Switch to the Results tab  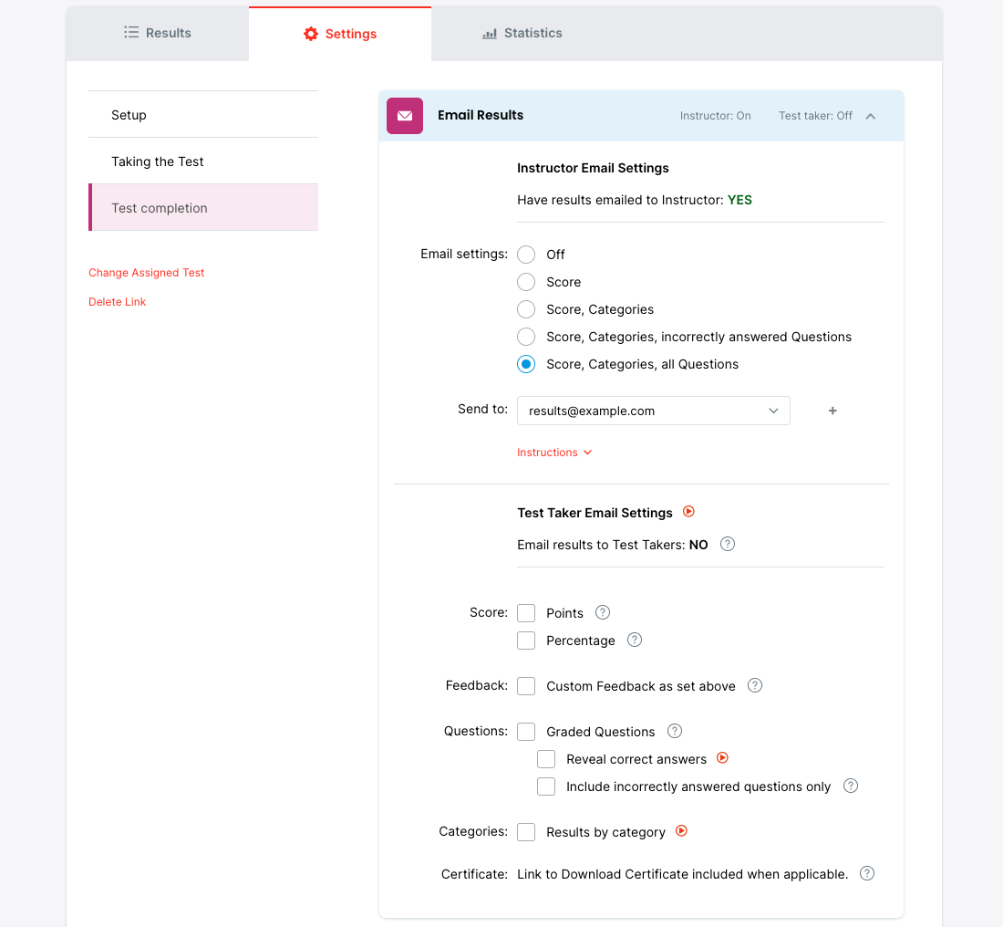coord(158,33)
